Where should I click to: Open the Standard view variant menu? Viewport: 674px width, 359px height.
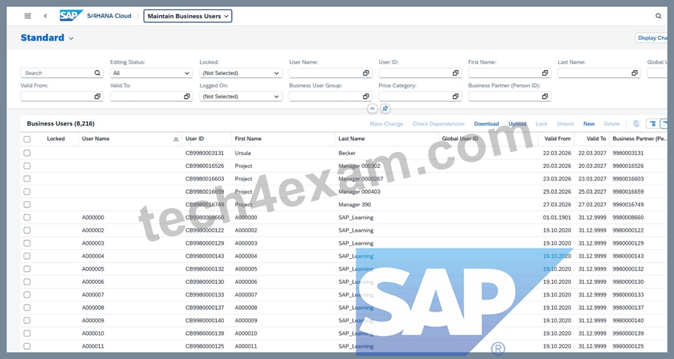pos(47,38)
